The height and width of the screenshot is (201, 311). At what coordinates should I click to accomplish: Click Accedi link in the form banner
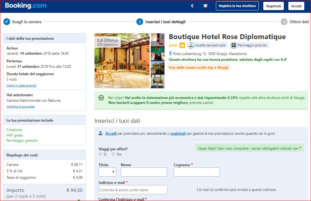pos(111,133)
